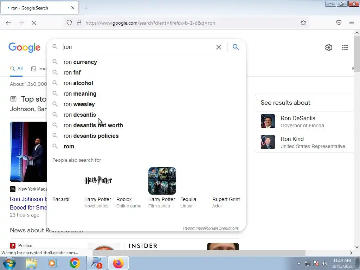Open the Bacardi related search
The image size is (360, 270).
(61, 199)
